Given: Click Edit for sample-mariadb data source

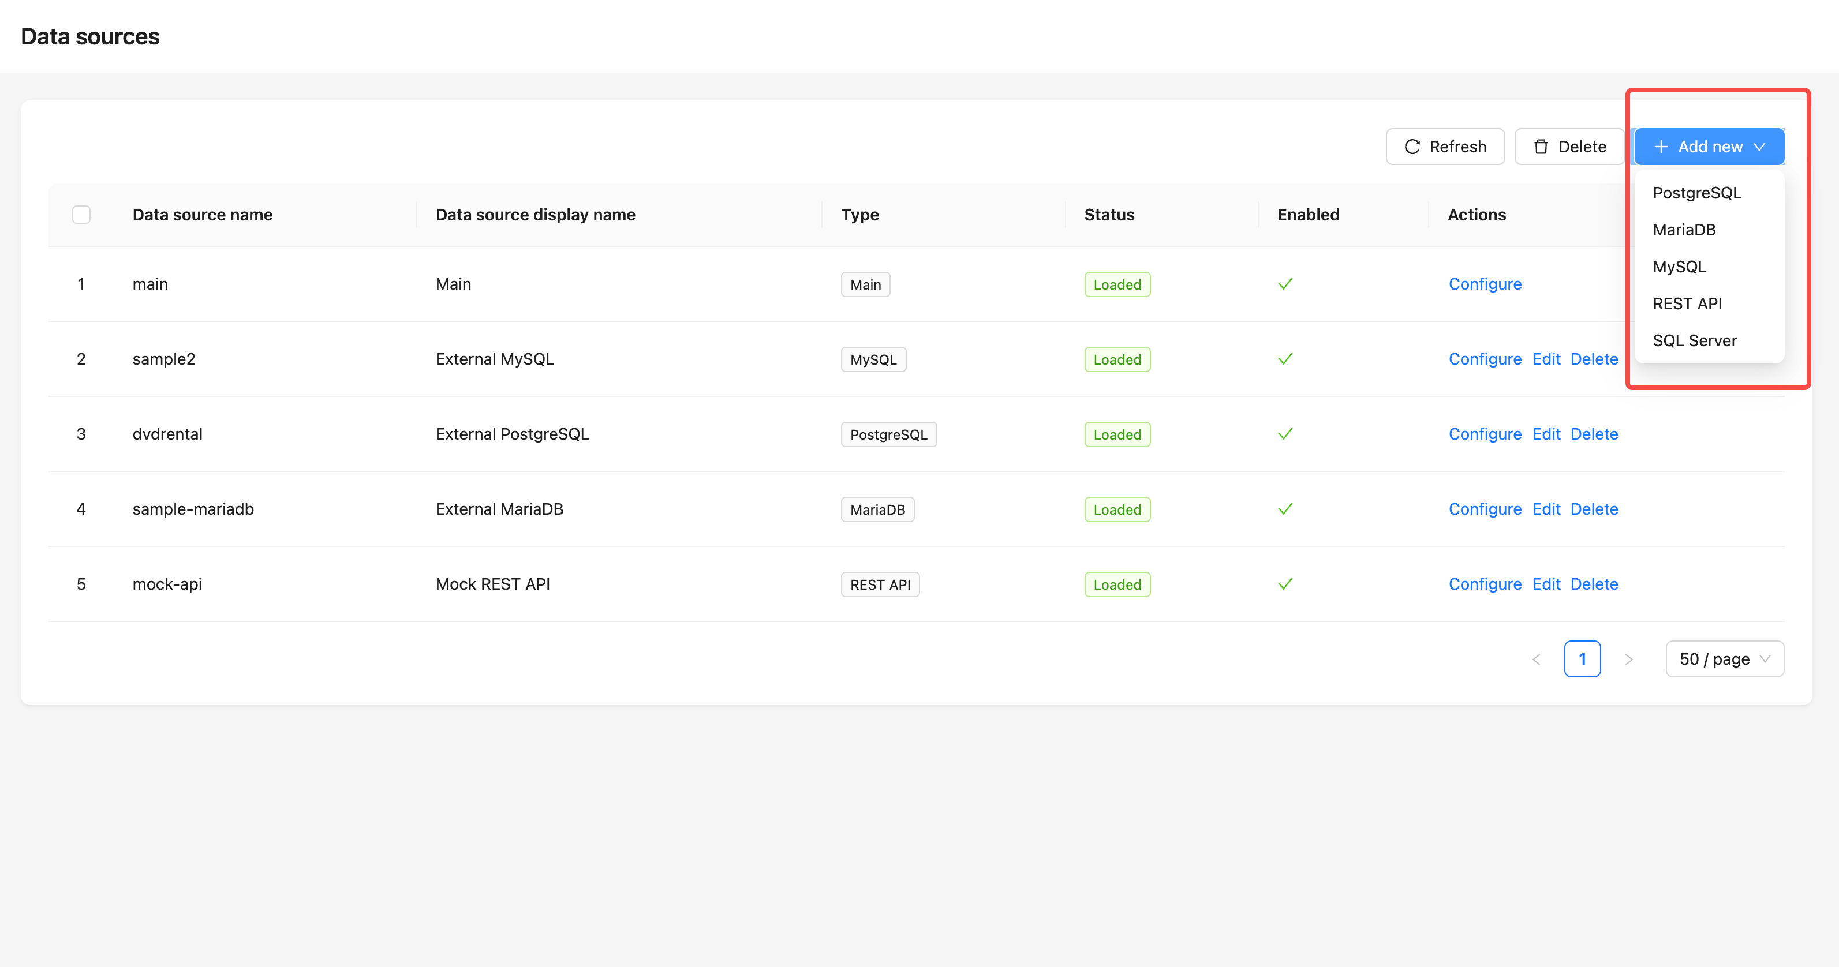Looking at the screenshot, I should tap(1546, 508).
